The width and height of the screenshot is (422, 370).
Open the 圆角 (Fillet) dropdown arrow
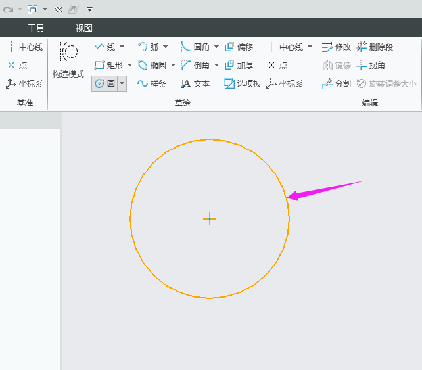click(216, 47)
